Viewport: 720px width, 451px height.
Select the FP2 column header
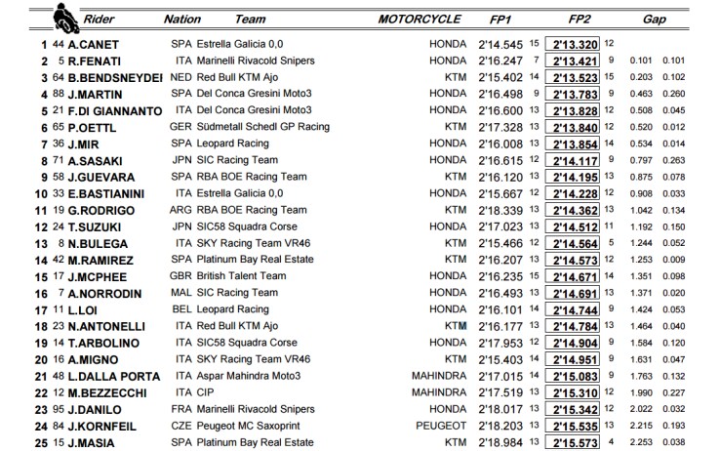point(580,20)
